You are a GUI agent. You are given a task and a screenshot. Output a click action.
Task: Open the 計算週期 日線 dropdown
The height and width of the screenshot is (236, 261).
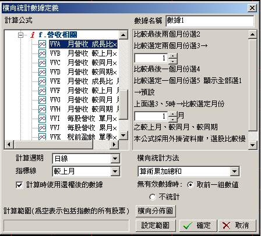click(x=115, y=159)
